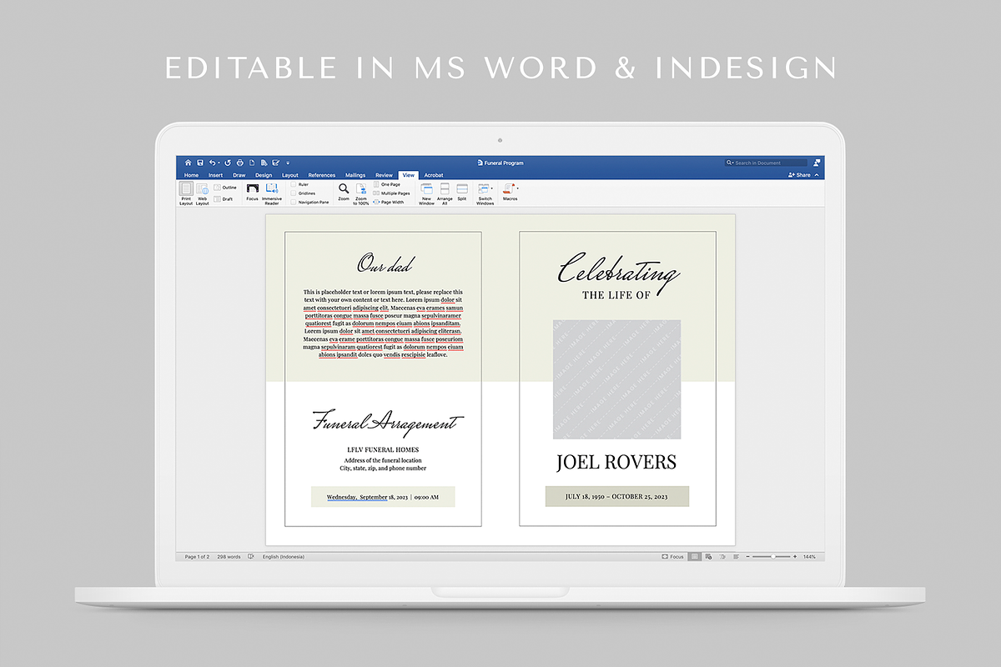Viewport: 1001px width, 667px height.
Task: Redo the last action
Action: [227, 163]
